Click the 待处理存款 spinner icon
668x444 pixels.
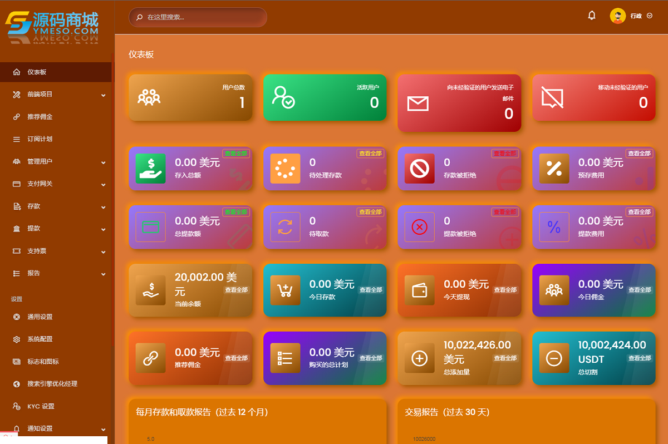point(285,168)
